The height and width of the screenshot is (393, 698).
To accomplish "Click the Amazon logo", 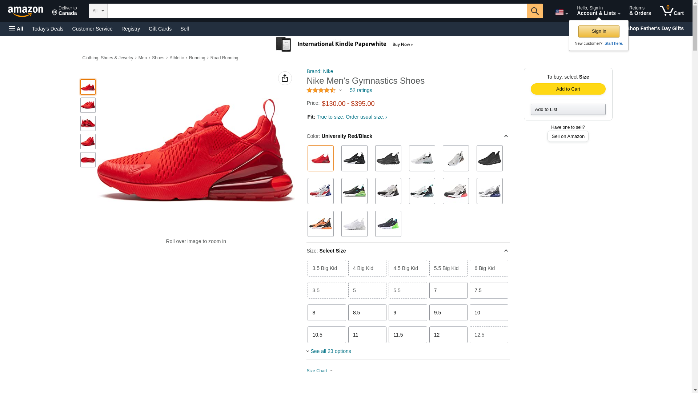I will 25,12.
